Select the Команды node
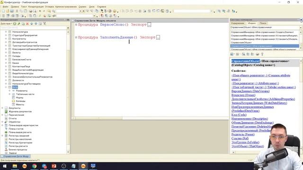The image size is (303, 170). [21, 101]
